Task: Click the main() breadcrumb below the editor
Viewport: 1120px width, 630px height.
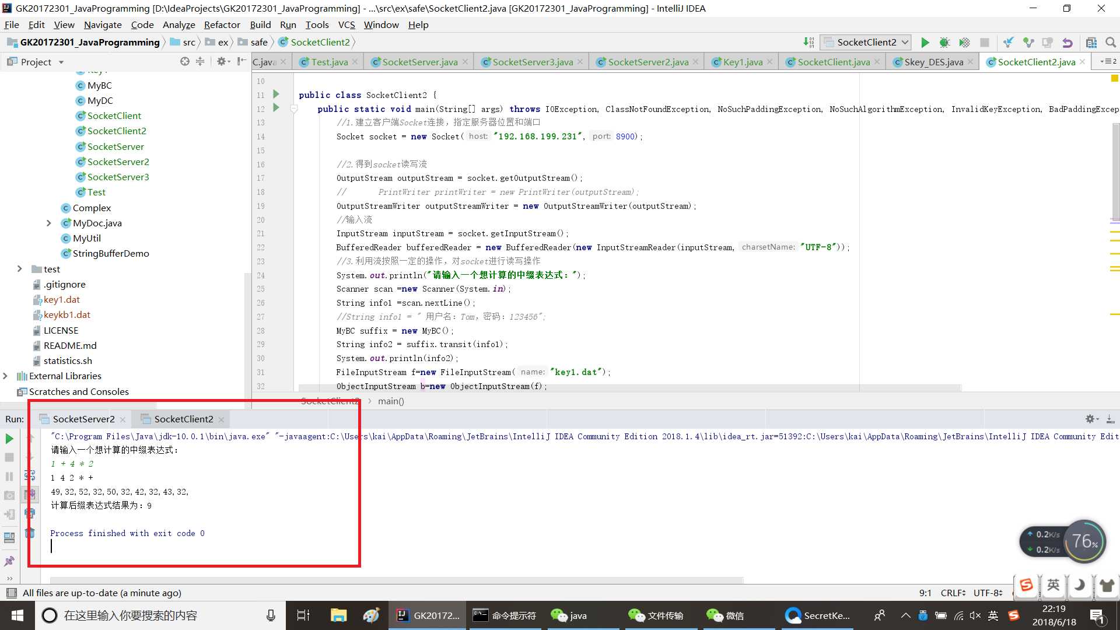Action: [391, 401]
